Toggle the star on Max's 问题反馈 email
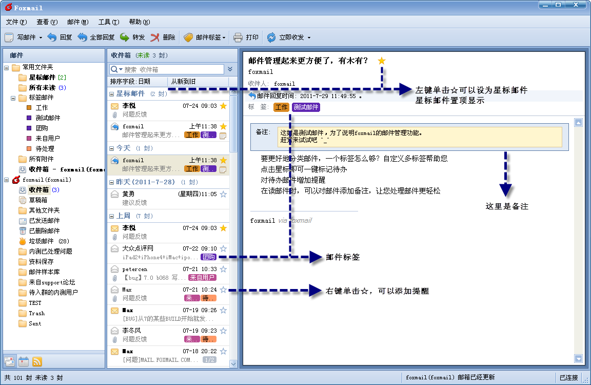The image size is (591, 385). pos(223,290)
